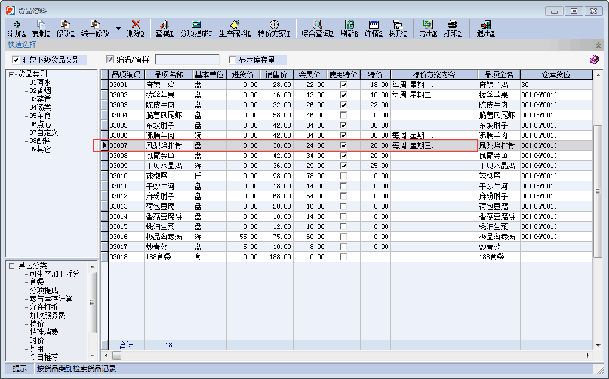
Task: Launch 综合查询 search icon
Action: pyautogui.click(x=318, y=24)
